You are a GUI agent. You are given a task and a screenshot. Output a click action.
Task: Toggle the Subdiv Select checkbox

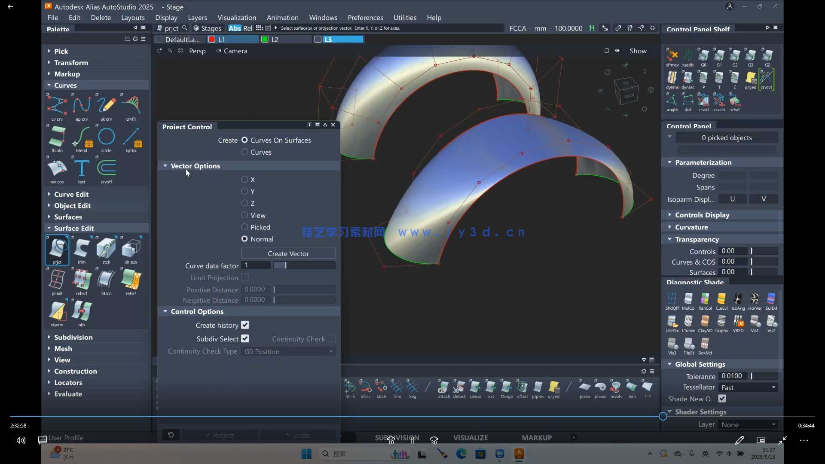click(245, 339)
